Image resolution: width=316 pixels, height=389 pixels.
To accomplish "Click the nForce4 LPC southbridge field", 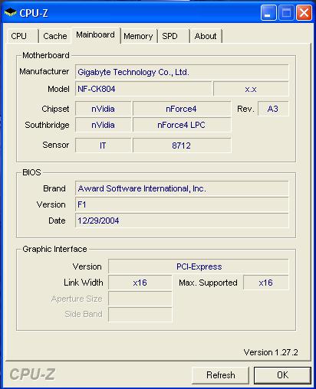I will point(182,125).
